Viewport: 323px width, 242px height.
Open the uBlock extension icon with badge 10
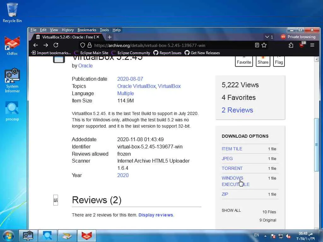[302, 45]
